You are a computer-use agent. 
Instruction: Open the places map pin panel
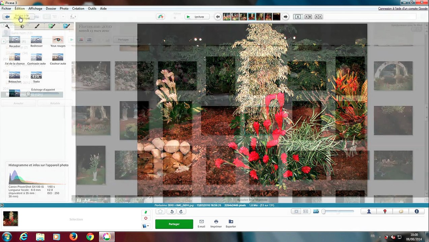385,211
